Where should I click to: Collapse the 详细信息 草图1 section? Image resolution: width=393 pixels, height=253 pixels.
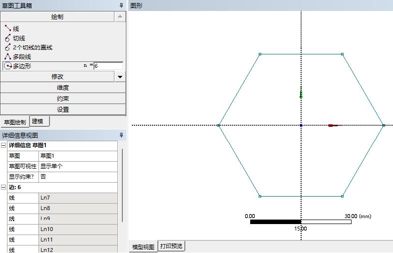pyautogui.click(x=4, y=145)
